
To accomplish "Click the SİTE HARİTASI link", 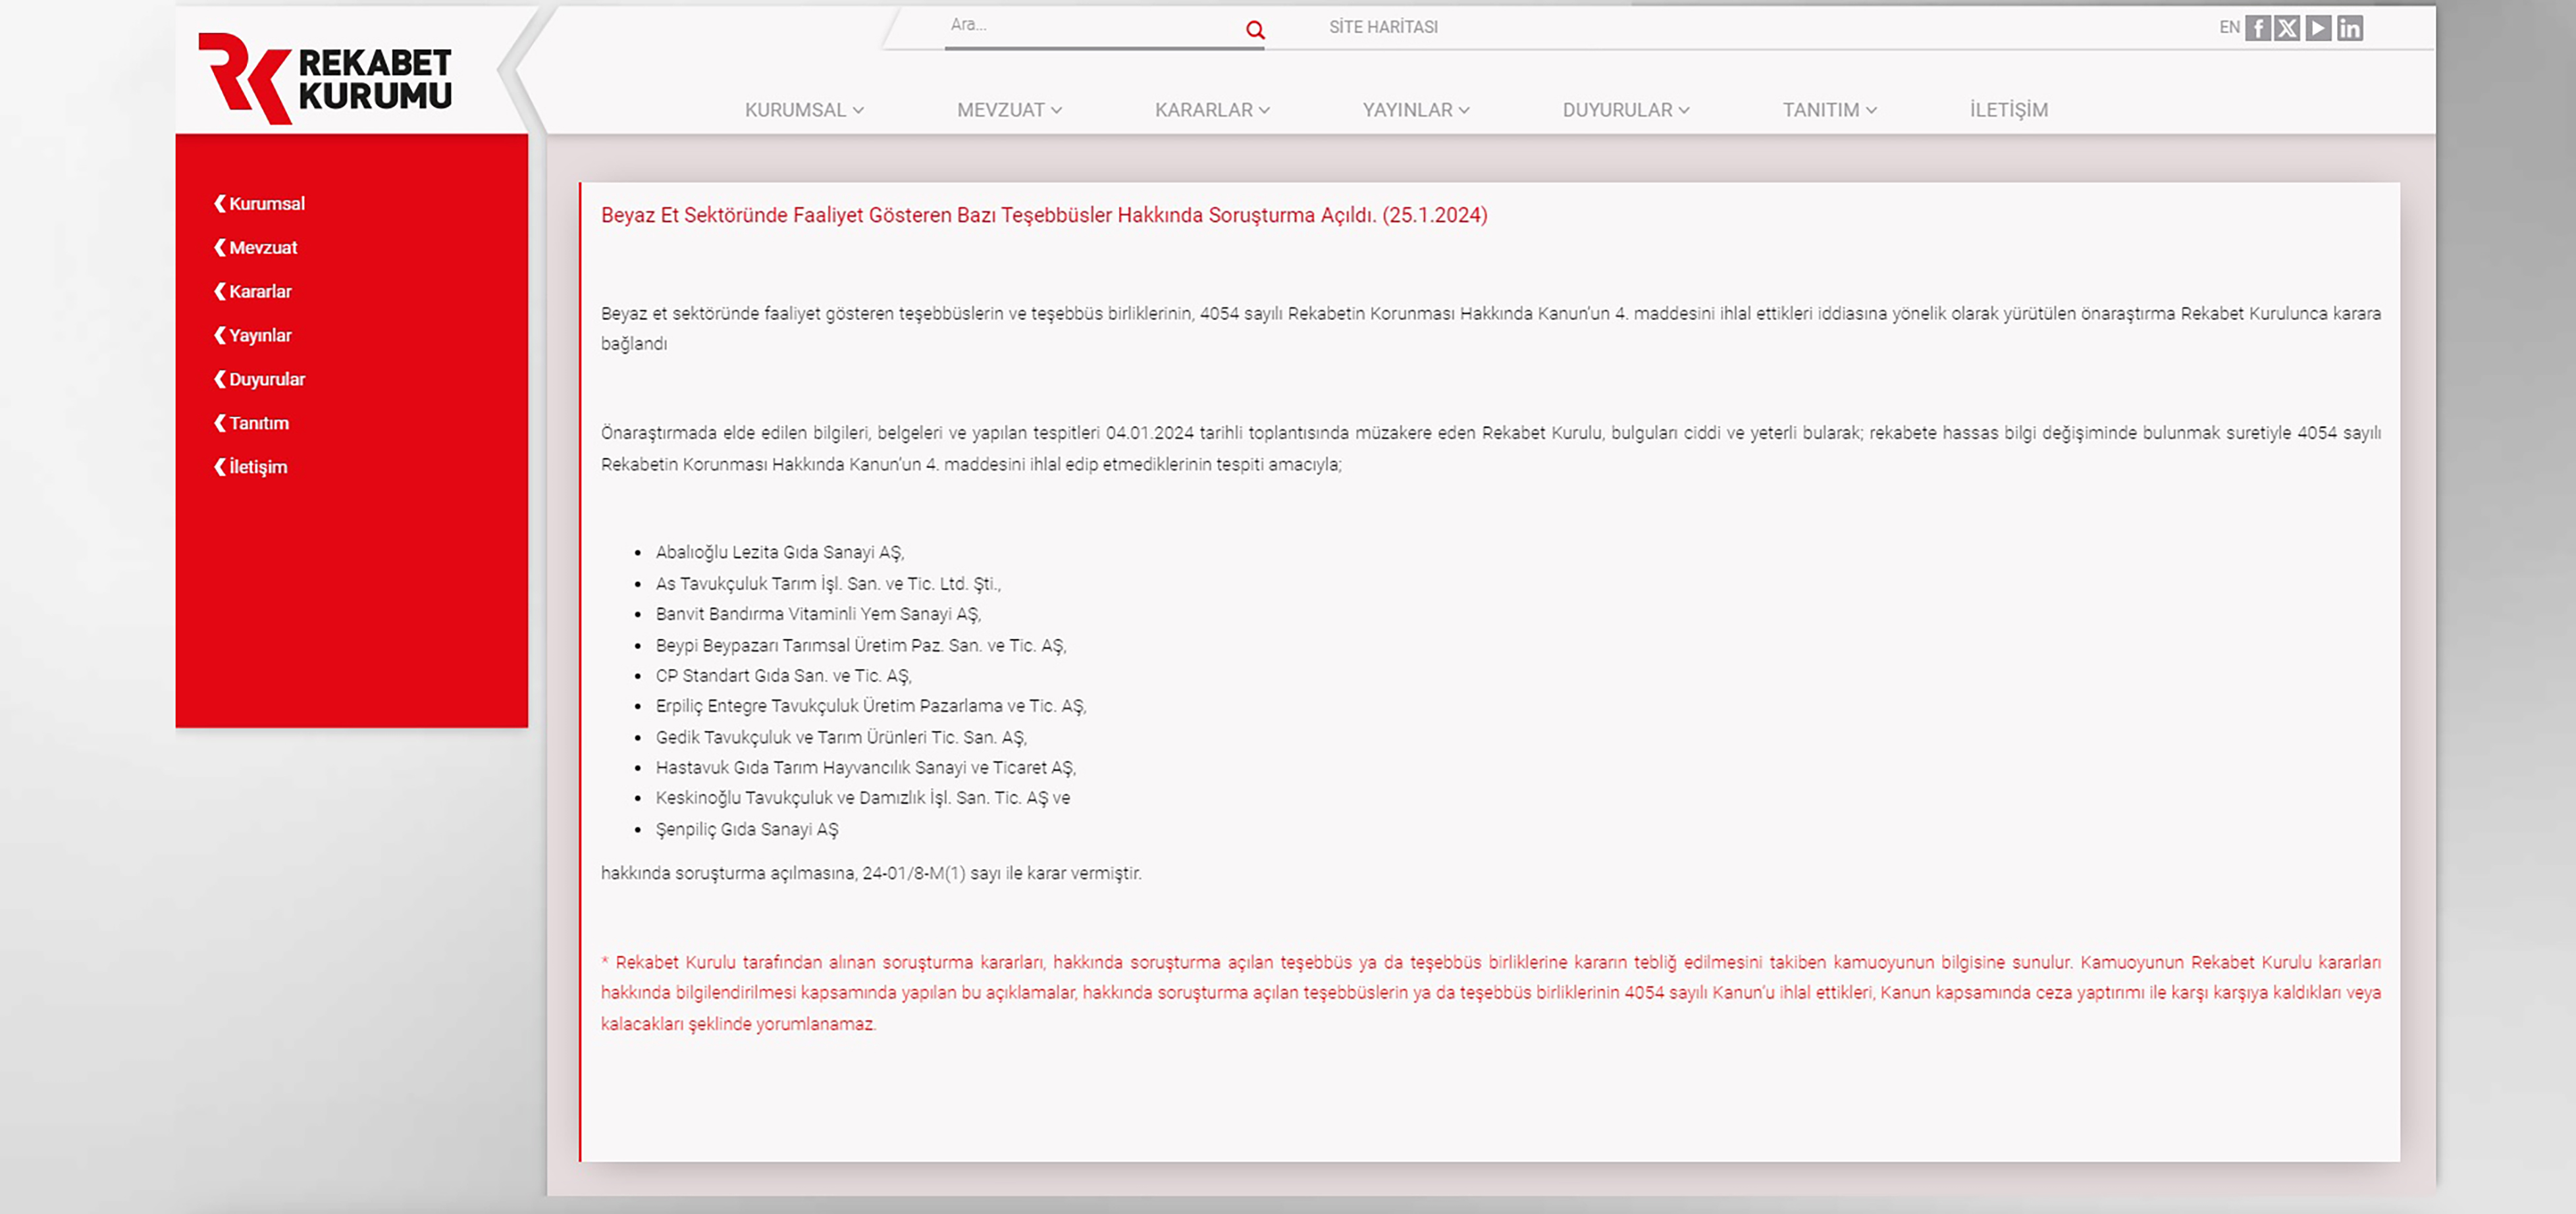I will click(x=1383, y=27).
